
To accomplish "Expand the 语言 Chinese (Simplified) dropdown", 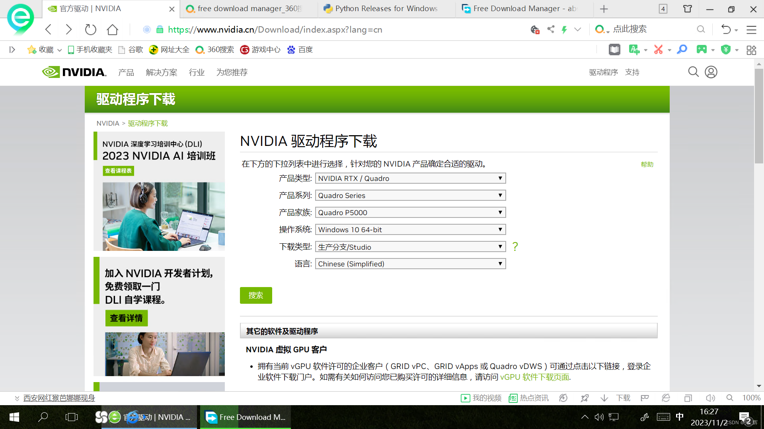I will [410, 264].
